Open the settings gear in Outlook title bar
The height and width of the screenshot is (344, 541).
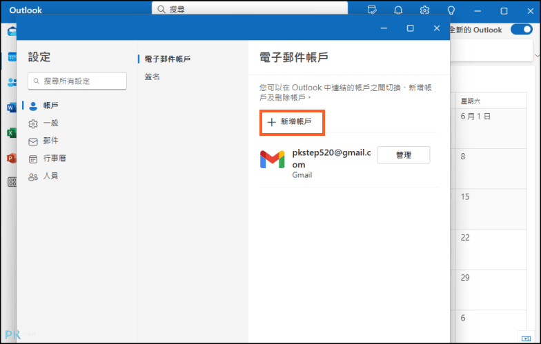pyautogui.click(x=425, y=10)
